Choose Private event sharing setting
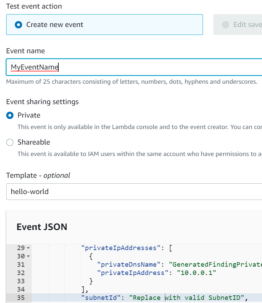 10,116
